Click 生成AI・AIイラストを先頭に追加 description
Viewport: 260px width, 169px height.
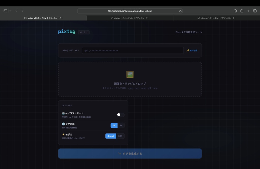pyautogui.click(x=76, y=117)
